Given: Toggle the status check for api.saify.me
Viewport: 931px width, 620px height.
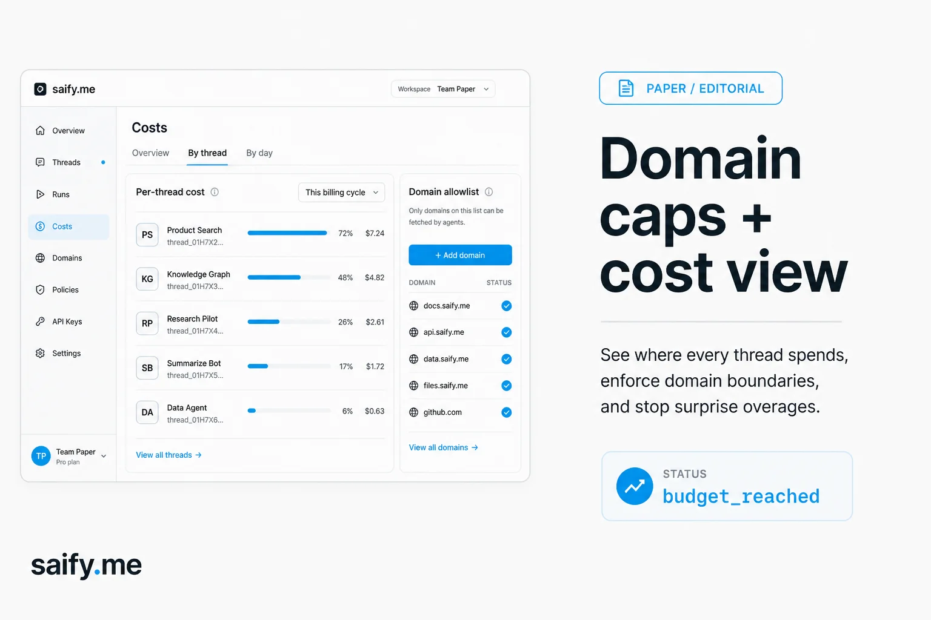Looking at the screenshot, I should coord(507,332).
